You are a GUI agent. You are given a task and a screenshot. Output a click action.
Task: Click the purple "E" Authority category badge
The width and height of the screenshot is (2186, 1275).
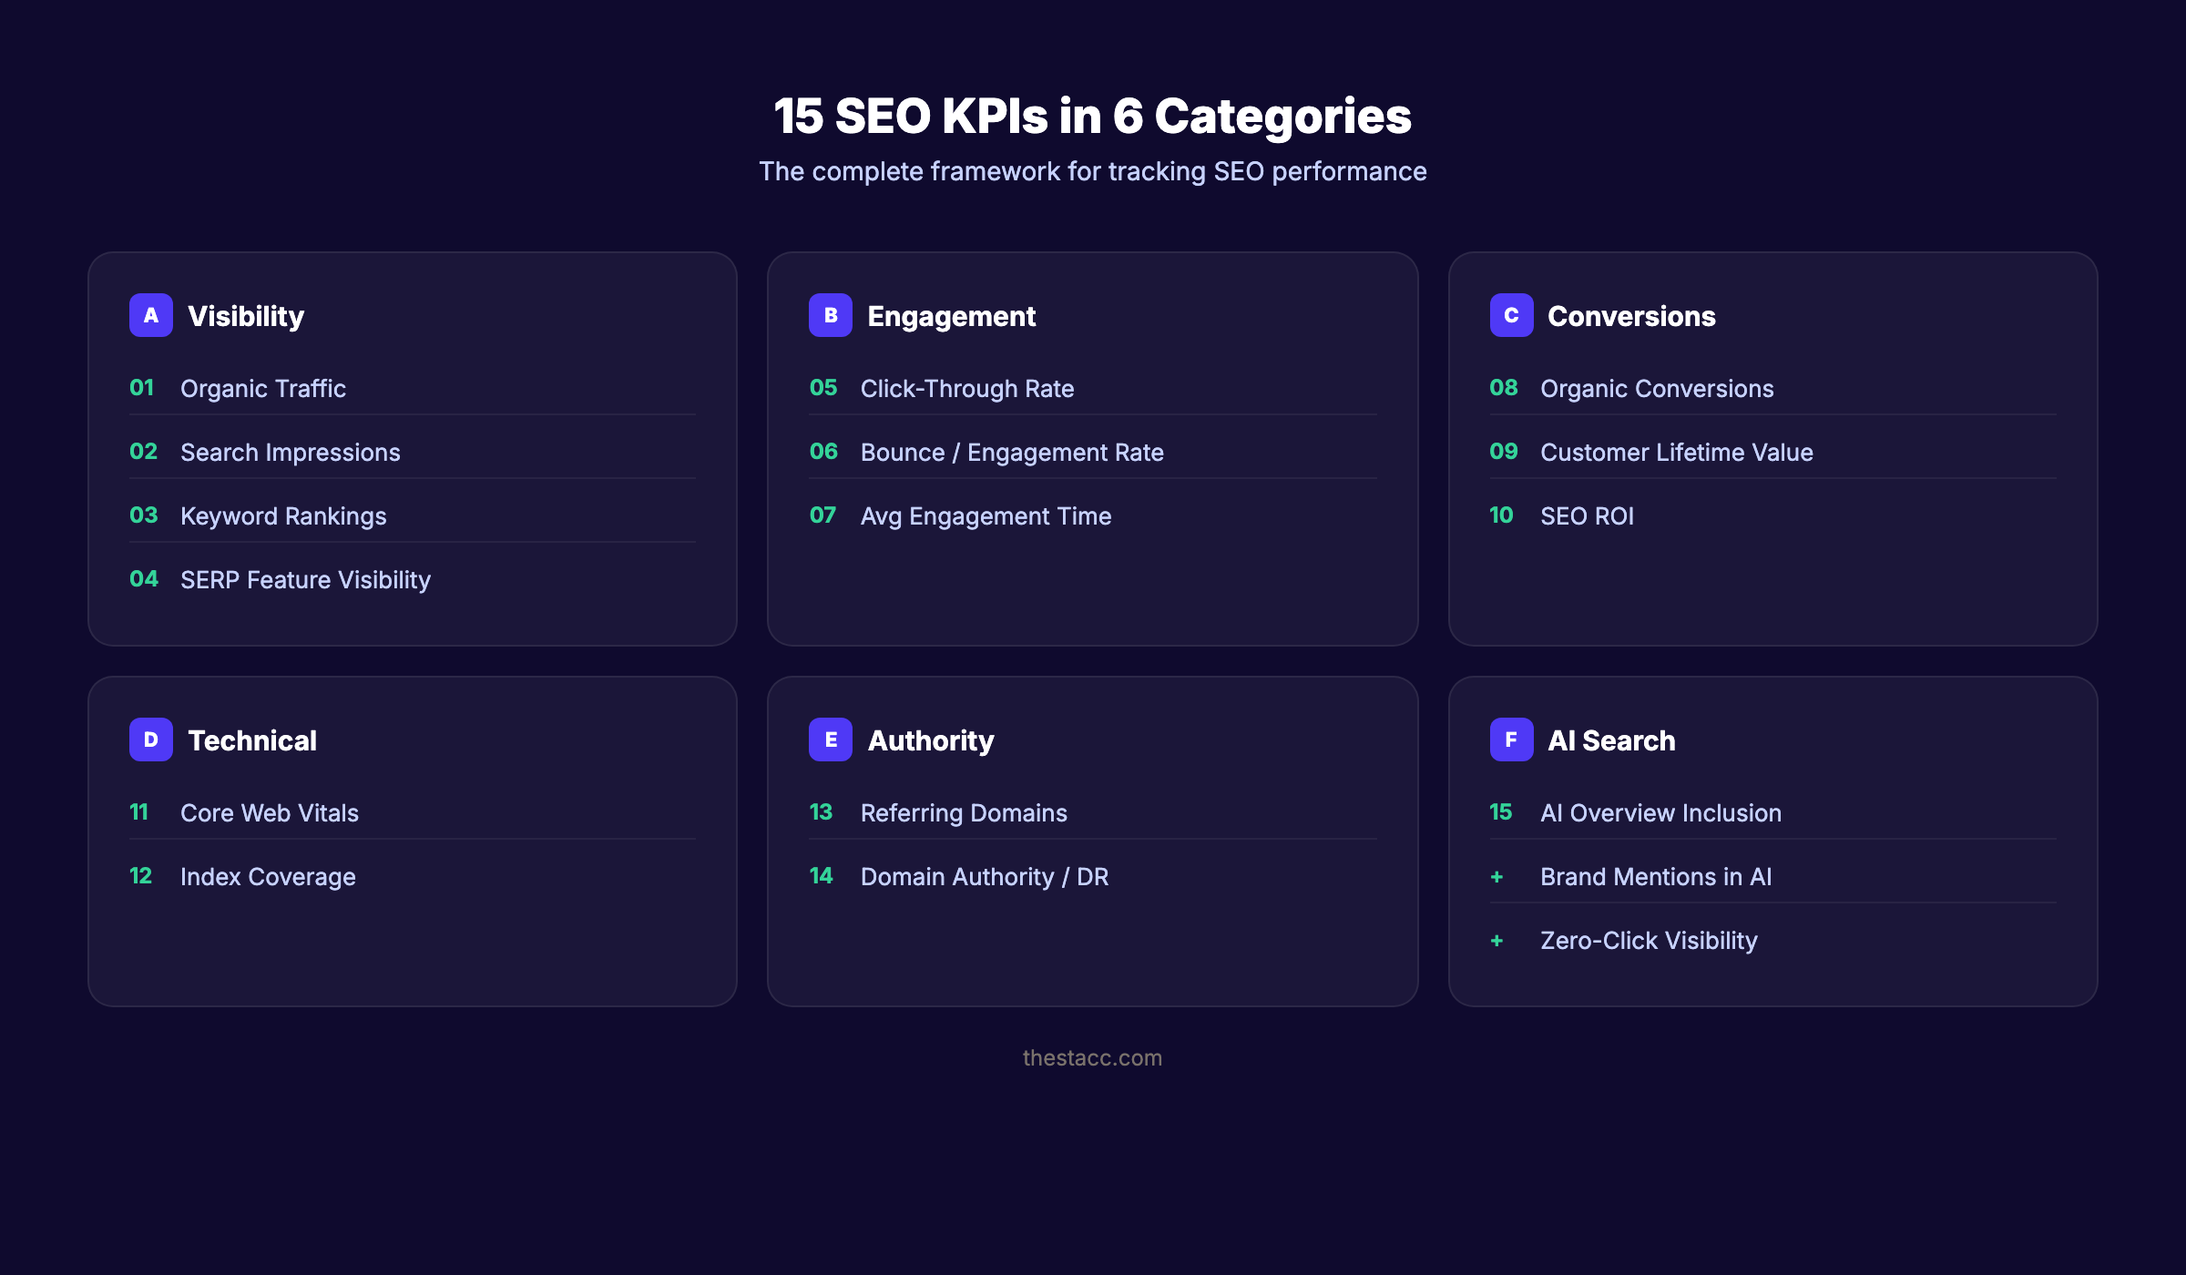[x=831, y=739]
